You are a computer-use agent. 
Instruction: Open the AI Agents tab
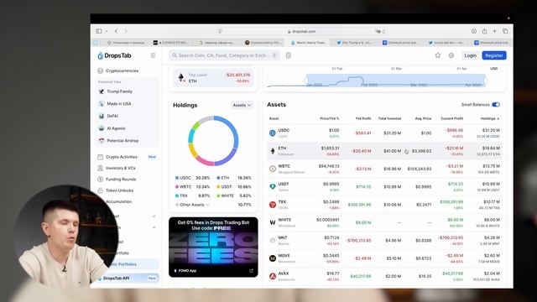(116, 128)
